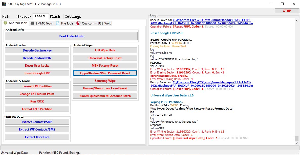
Task: Click Full Wipe Data button
Action: (x=105, y=50)
